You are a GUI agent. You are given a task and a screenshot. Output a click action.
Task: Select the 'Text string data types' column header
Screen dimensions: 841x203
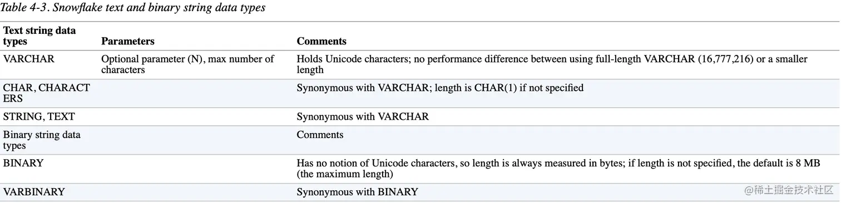pyautogui.click(x=39, y=35)
